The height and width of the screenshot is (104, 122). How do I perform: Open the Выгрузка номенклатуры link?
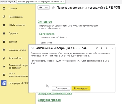[55, 93]
